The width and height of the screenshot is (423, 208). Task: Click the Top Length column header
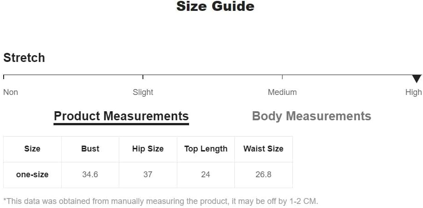pyautogui.click(x=206, y=149)
